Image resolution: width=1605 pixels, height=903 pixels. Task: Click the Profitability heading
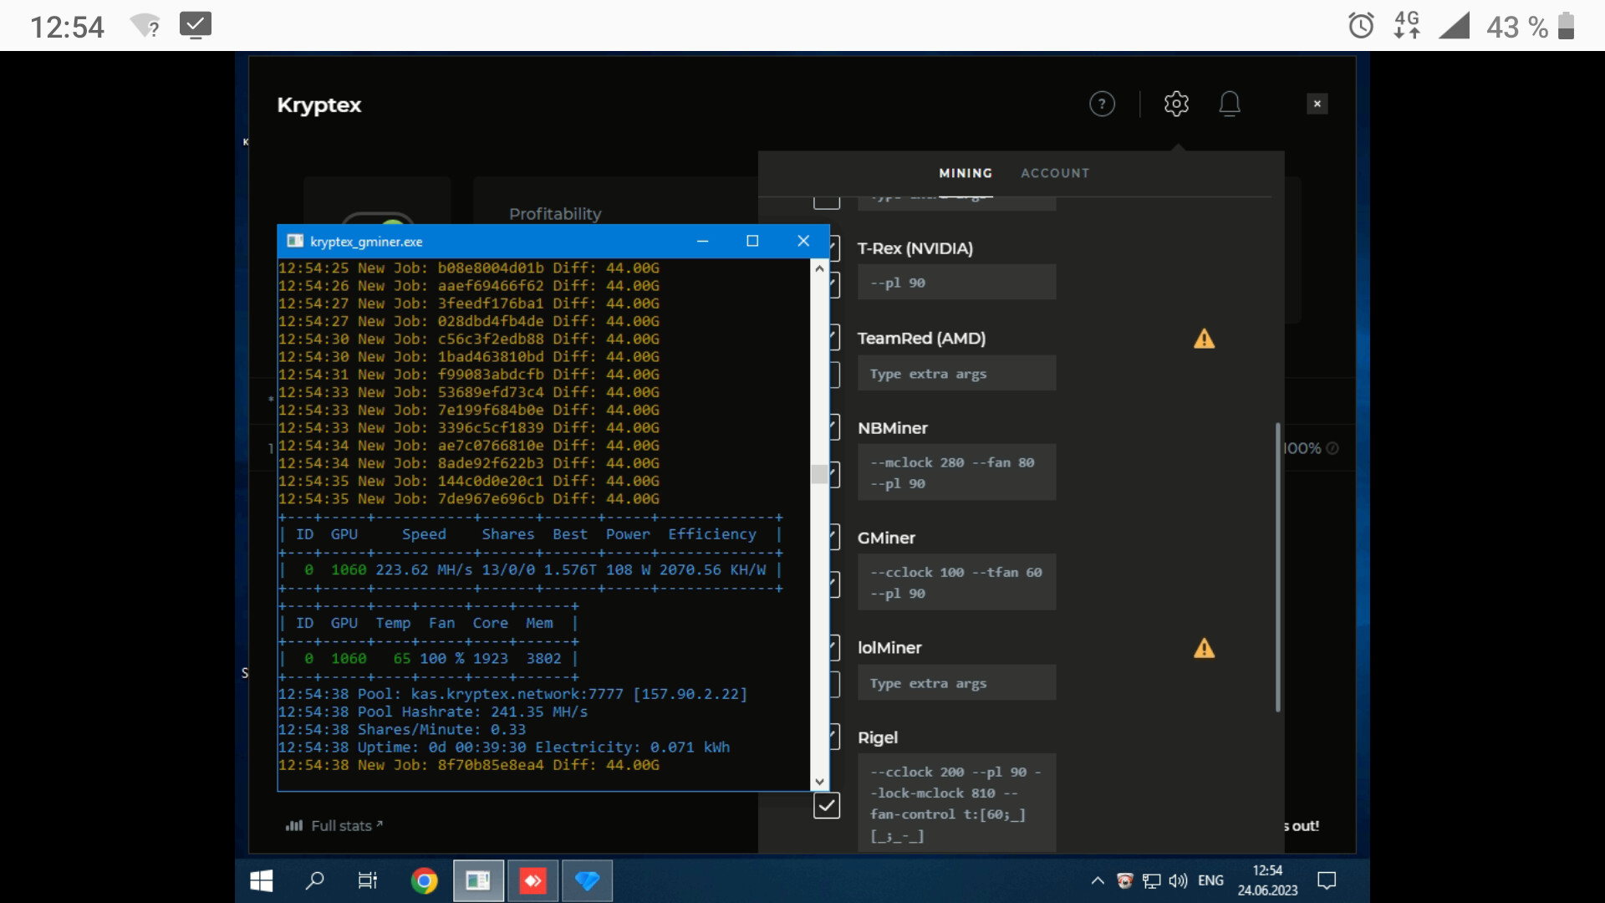click(555, 214)
